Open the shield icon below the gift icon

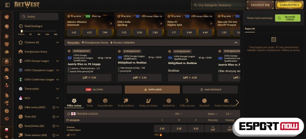click(7, 26)
